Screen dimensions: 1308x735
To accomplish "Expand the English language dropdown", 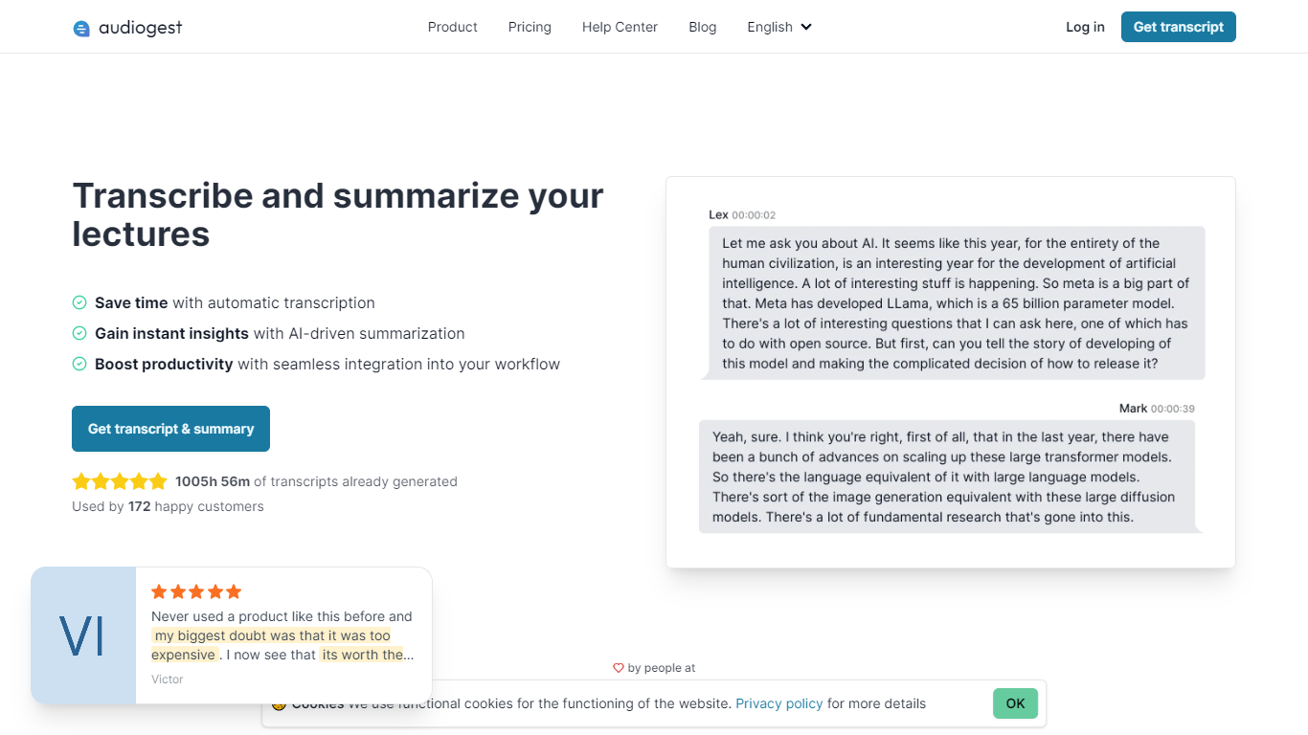I will [779, 27].
